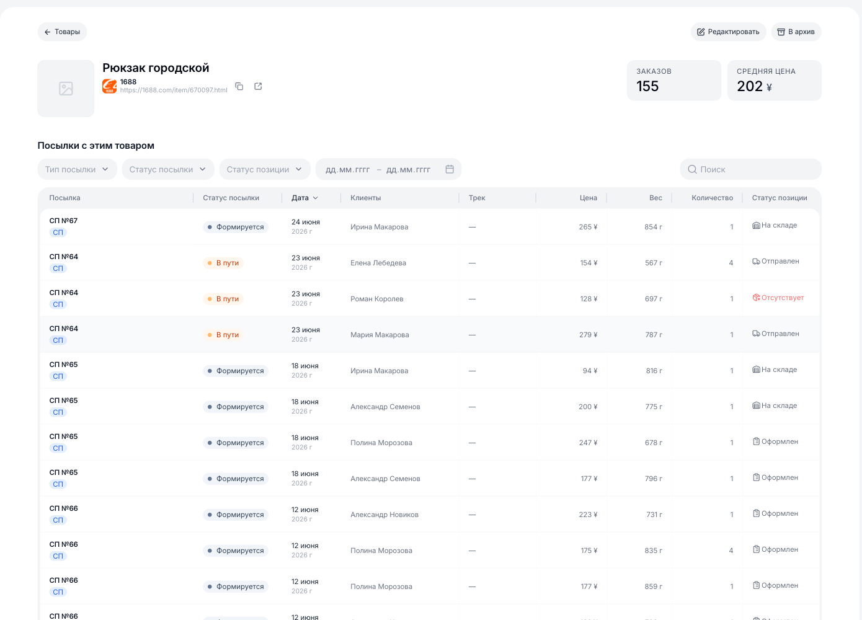
Task: Click the Статус посылки column header
Action: coord(231,198)
